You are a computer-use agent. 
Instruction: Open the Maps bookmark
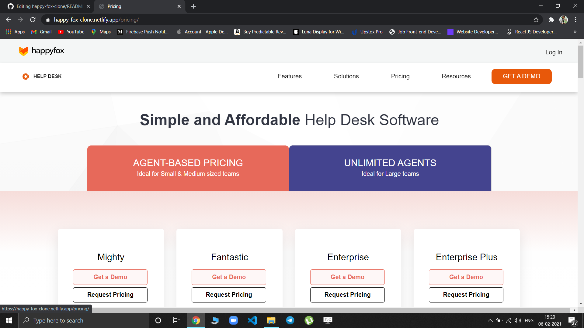coord(101,32)
